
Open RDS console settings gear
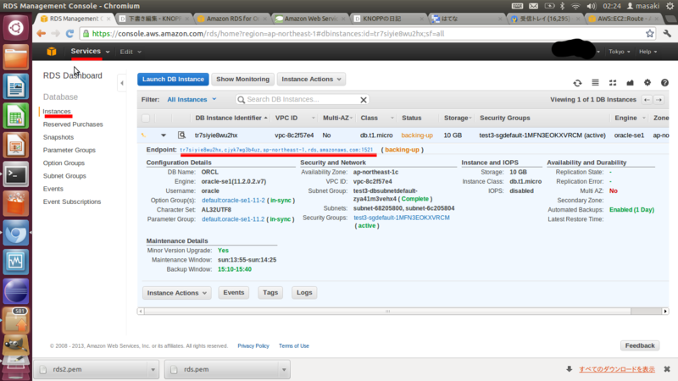coord(647,82)
